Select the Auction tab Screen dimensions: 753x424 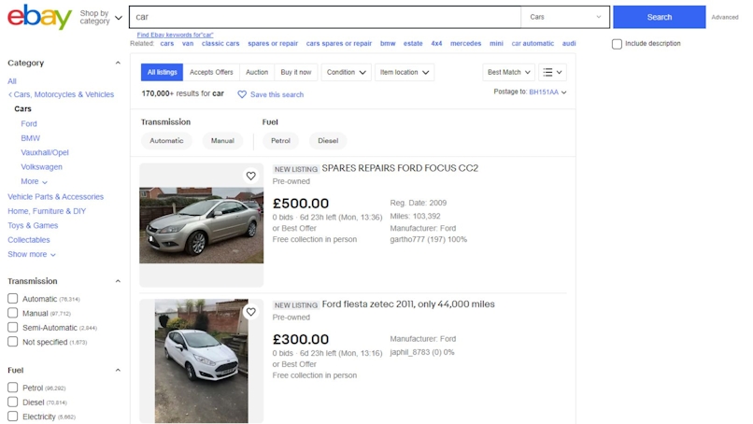point(257,72)
